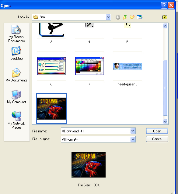This screenshot has width=178, height=194.
Task: Click the Spiderman preview image below
Action: coord(89,165)
